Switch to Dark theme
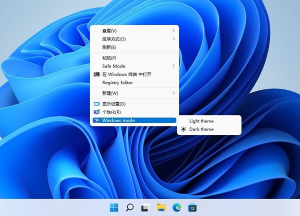Viewport: 300px width, 216px height. tap(209, 129)
